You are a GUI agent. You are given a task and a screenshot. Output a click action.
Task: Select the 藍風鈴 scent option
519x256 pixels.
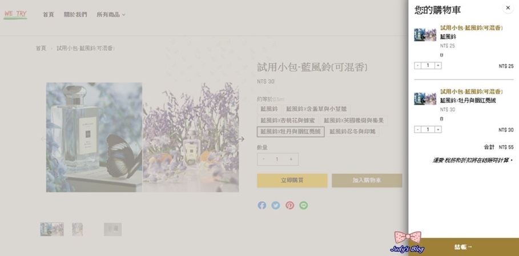(269, 109)
